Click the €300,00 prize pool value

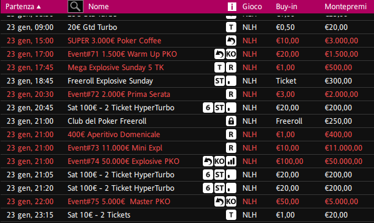(x=338, y=81)
